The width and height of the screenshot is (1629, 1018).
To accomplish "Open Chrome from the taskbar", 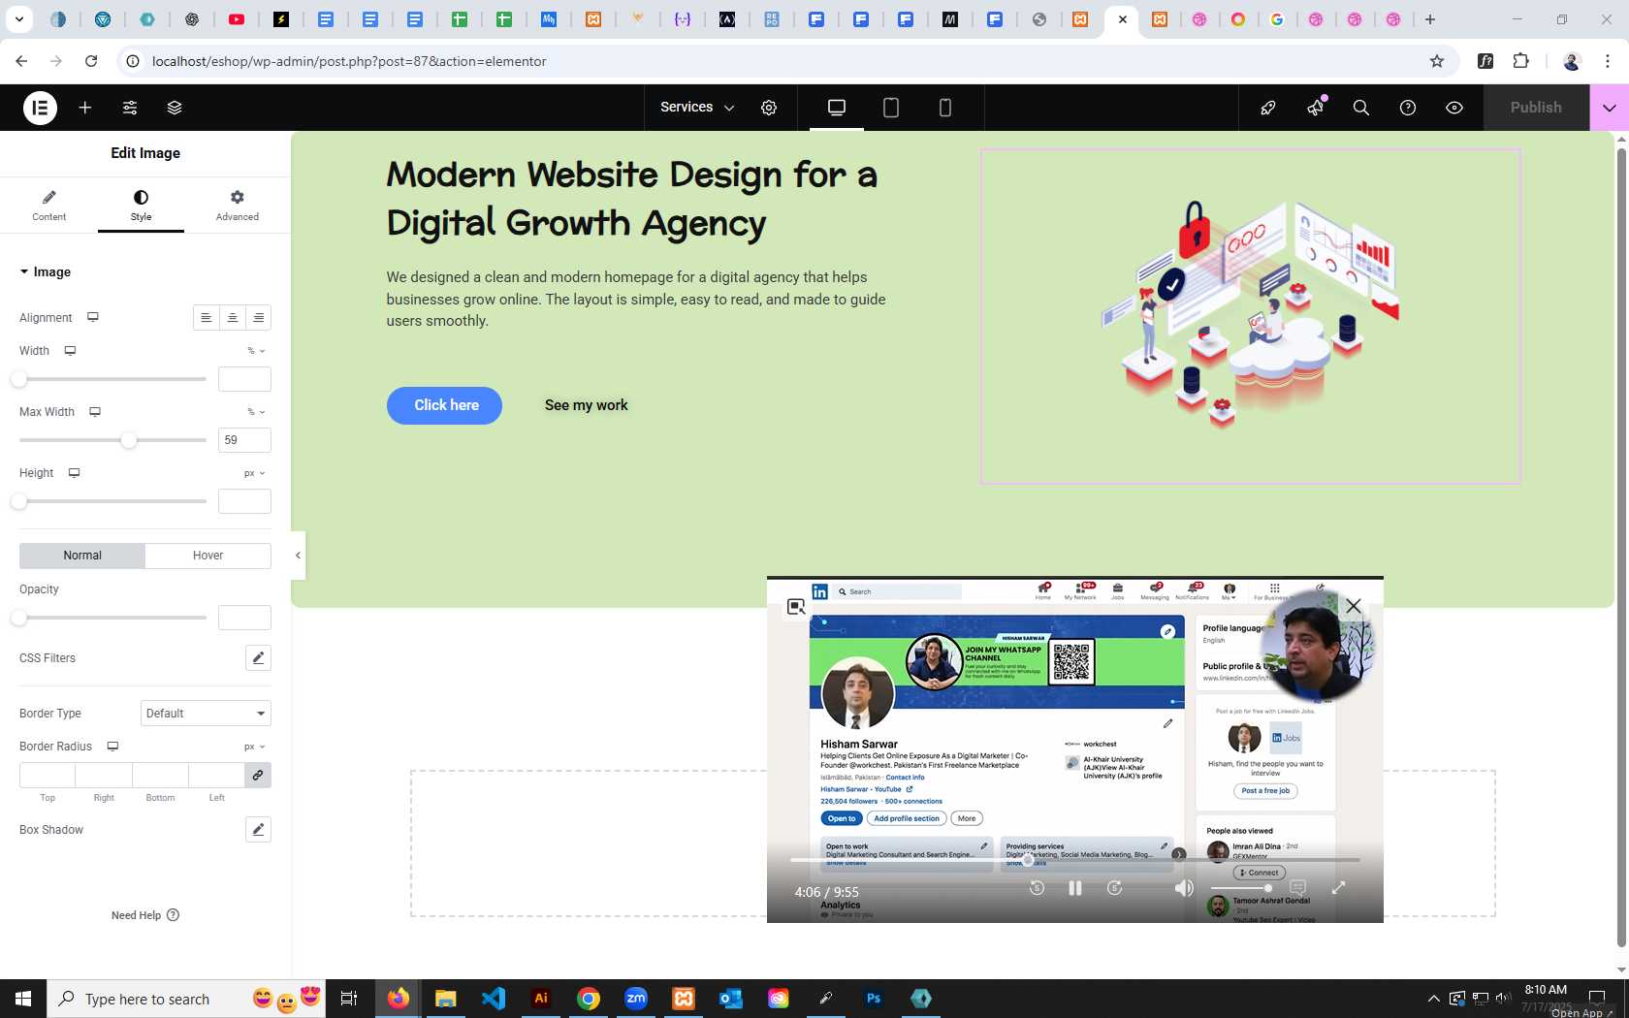I will (589, 999).
